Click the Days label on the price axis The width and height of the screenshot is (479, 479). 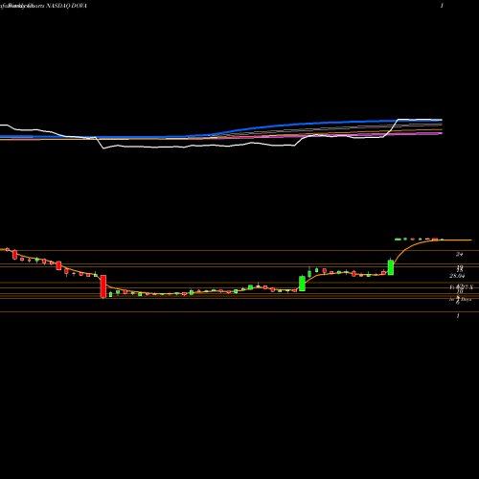tap(467, 300)
